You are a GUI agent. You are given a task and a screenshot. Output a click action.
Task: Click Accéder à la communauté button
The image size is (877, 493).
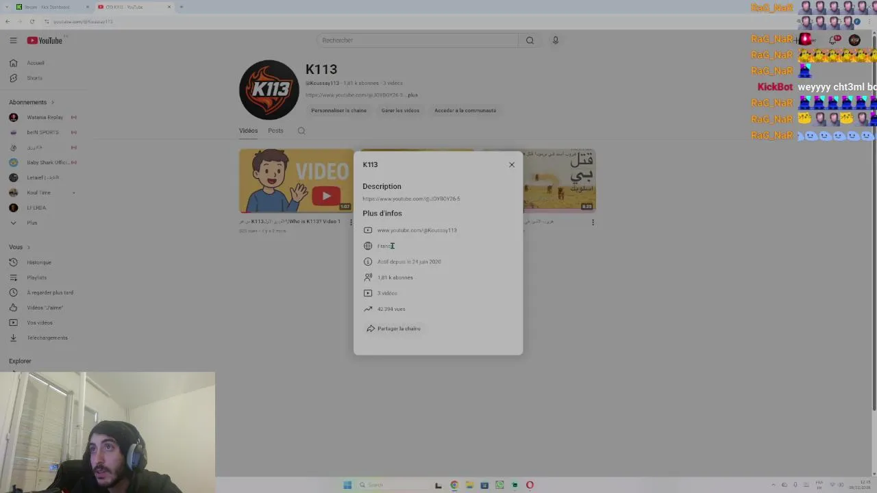465,110
